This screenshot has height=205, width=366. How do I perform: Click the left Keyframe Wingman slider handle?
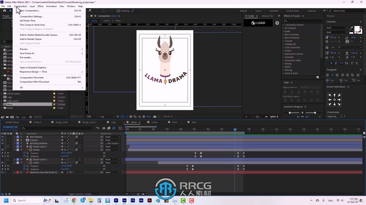[x=290, y=113]
